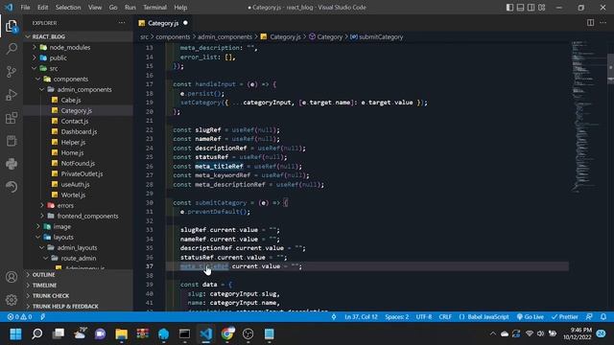Screen dimensions: 614x345
Task: Toggle the secondary side bar layout icon
Action: (531, 8)
